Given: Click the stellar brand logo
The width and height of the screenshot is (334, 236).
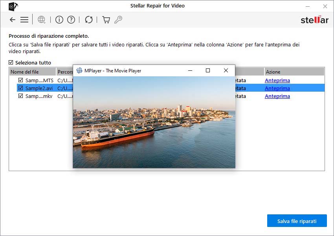Looking at the screenshot, I should 314,20.
